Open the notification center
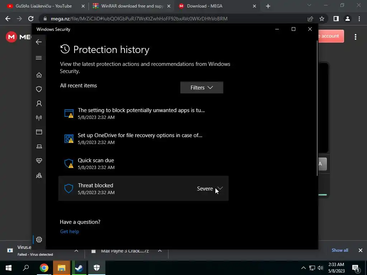The height and width of the screenshot is (275, 367). click(x=356, y=268)
